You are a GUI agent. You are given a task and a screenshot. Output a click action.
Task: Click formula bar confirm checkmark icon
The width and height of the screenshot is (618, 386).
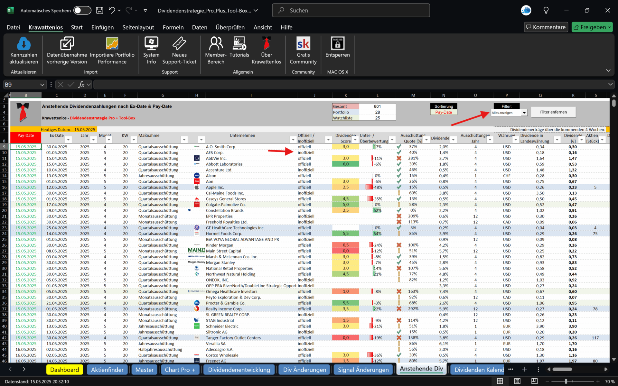pos(71,85)
